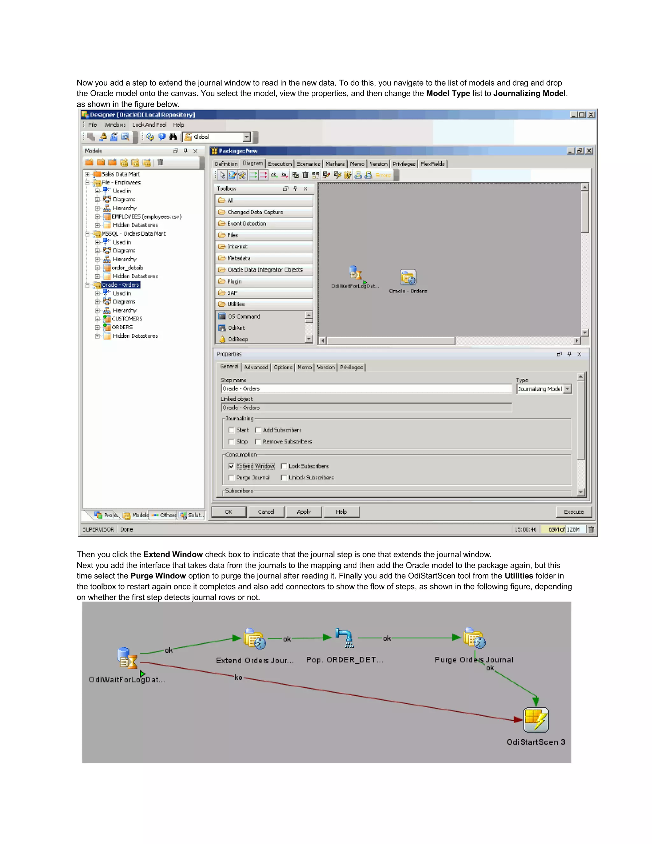The width and height of the screenshot is (652, 844).
Task: Open the Changed Data Capture toolbox folder
Action: click(264, 212)
